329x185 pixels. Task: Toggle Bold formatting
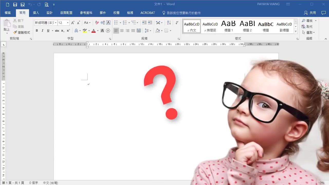(x=37, y=31)
